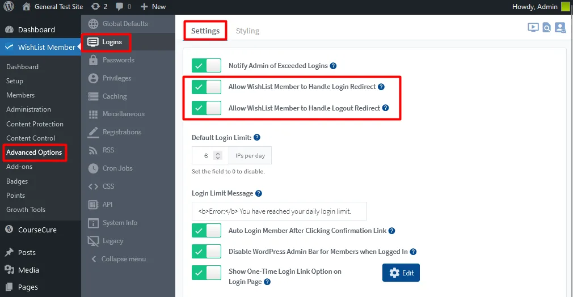Select Logins in the Advanced Options submenu
Image resolution: width=573 pixels, height=297 pixels.
pos(128,42)
